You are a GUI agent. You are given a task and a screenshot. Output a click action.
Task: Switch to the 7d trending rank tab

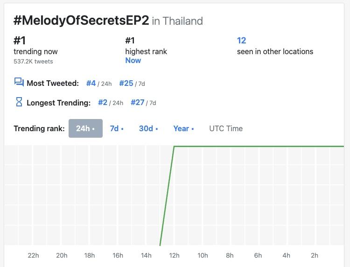pos(116,128)
